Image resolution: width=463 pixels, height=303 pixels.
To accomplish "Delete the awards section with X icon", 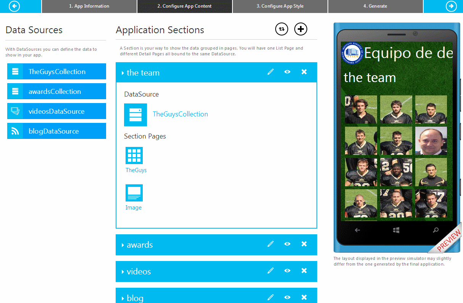I will point(304,244).
